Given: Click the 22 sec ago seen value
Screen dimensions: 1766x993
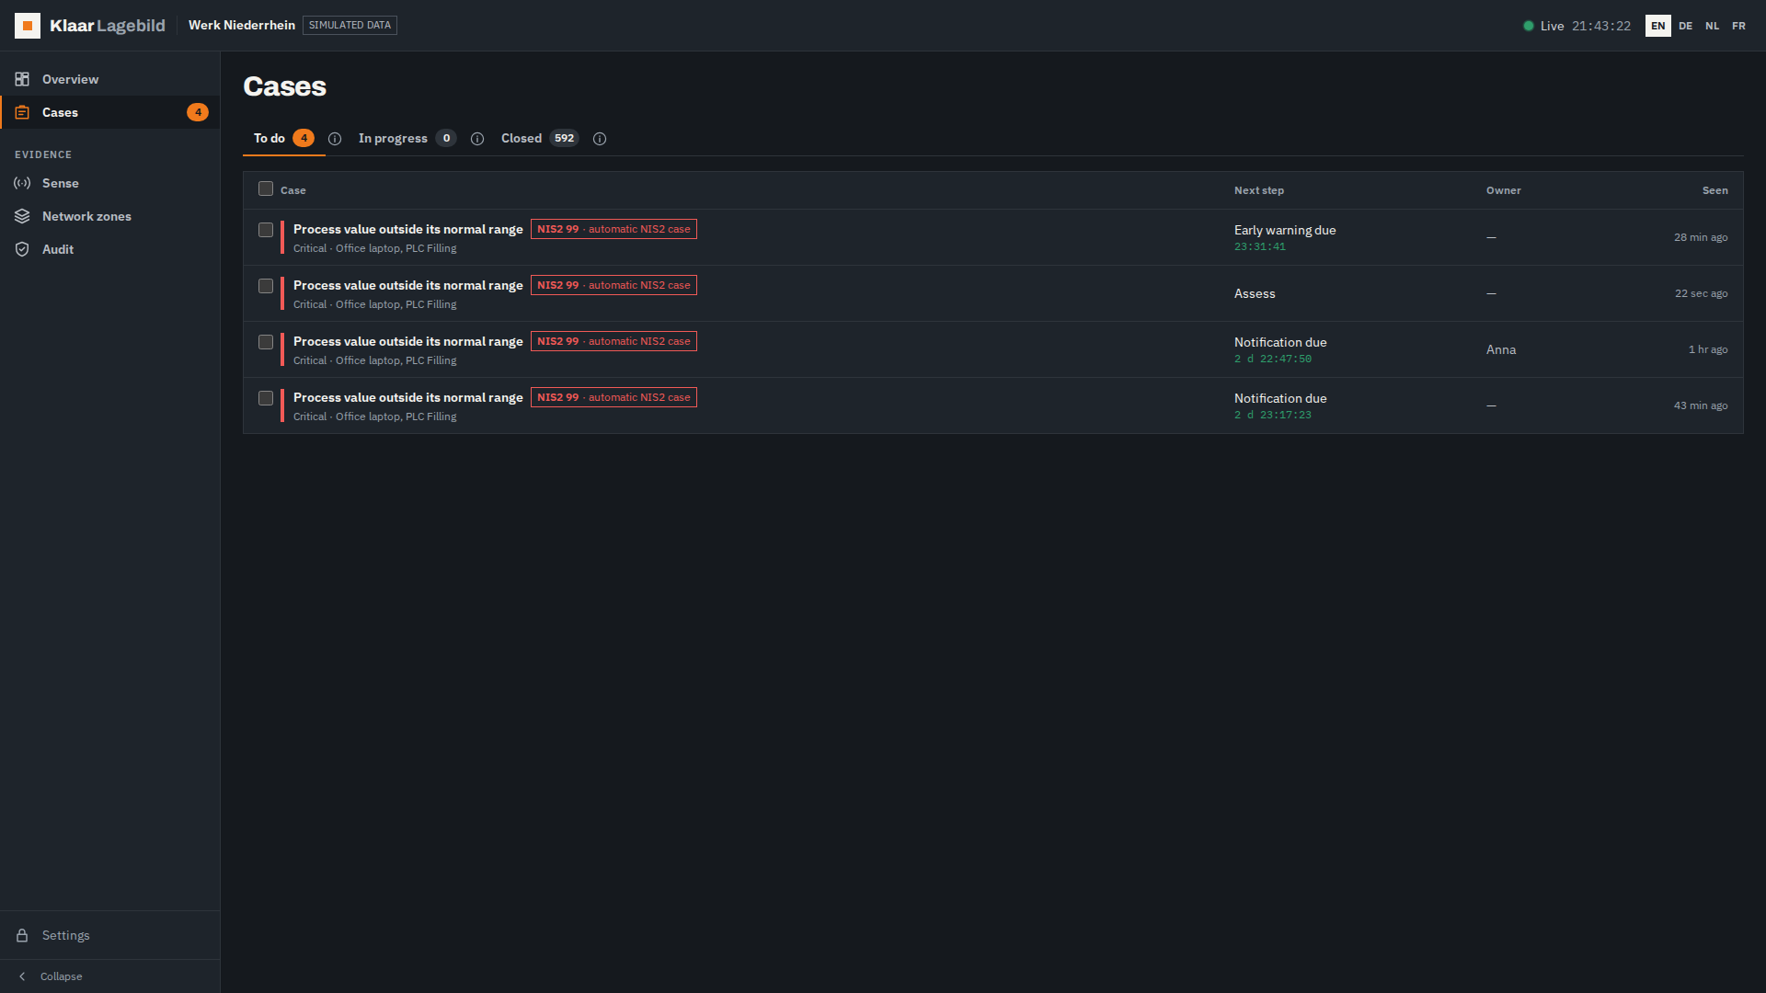Looking at the screenshot, I should [x=1701, y=293].
